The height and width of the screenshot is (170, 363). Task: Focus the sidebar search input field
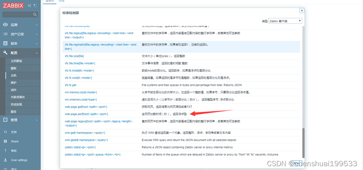coord(20,15)
